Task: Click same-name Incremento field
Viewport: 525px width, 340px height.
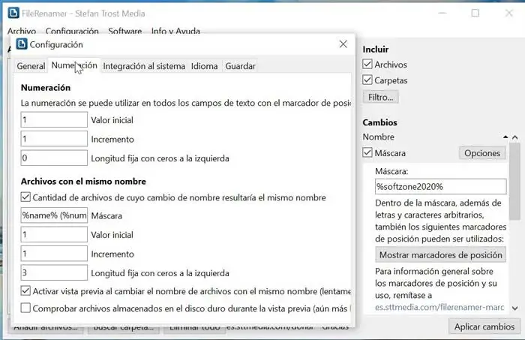Action: (x=54, y=254)
